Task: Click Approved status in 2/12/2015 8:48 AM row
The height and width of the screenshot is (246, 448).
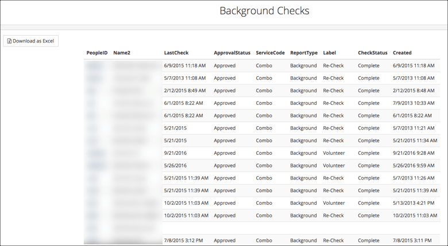Action: point(225,91)
